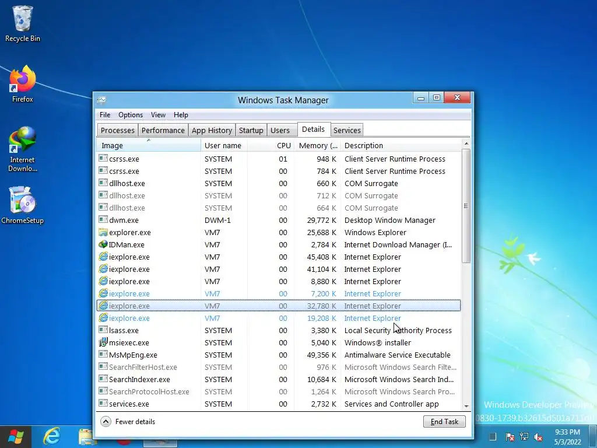Screen dimensions: 597x448
Task: Open the Options menu
Action: tap(131, 115)
